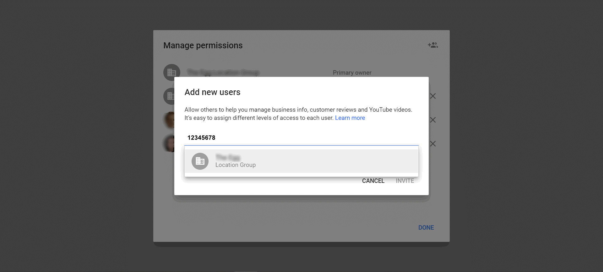This screenshot has height=272, width=603.
Task: Select the Location Group suggestion
Action: [301, 161]
